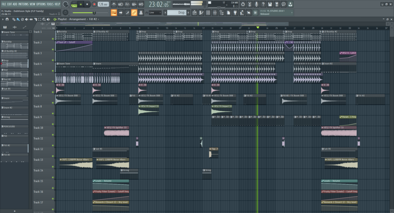The width and height of the screenshot is (394, 213).
Task: Click the download updates icon
Action: pos(290,4)
